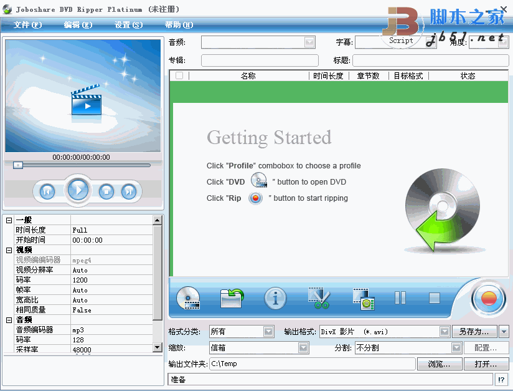The width and height of the screenshot is (513, 391).
Task: Collapse the 一般 section in properties
Action: point(9,220)
